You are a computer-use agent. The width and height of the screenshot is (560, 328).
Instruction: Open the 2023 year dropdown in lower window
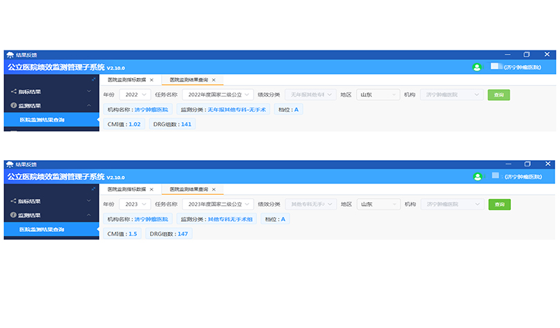click(135, 204)
